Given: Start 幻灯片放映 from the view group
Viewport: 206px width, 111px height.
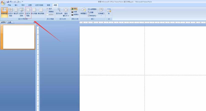Looking at the screenshot, I should (x=21, y=12).
